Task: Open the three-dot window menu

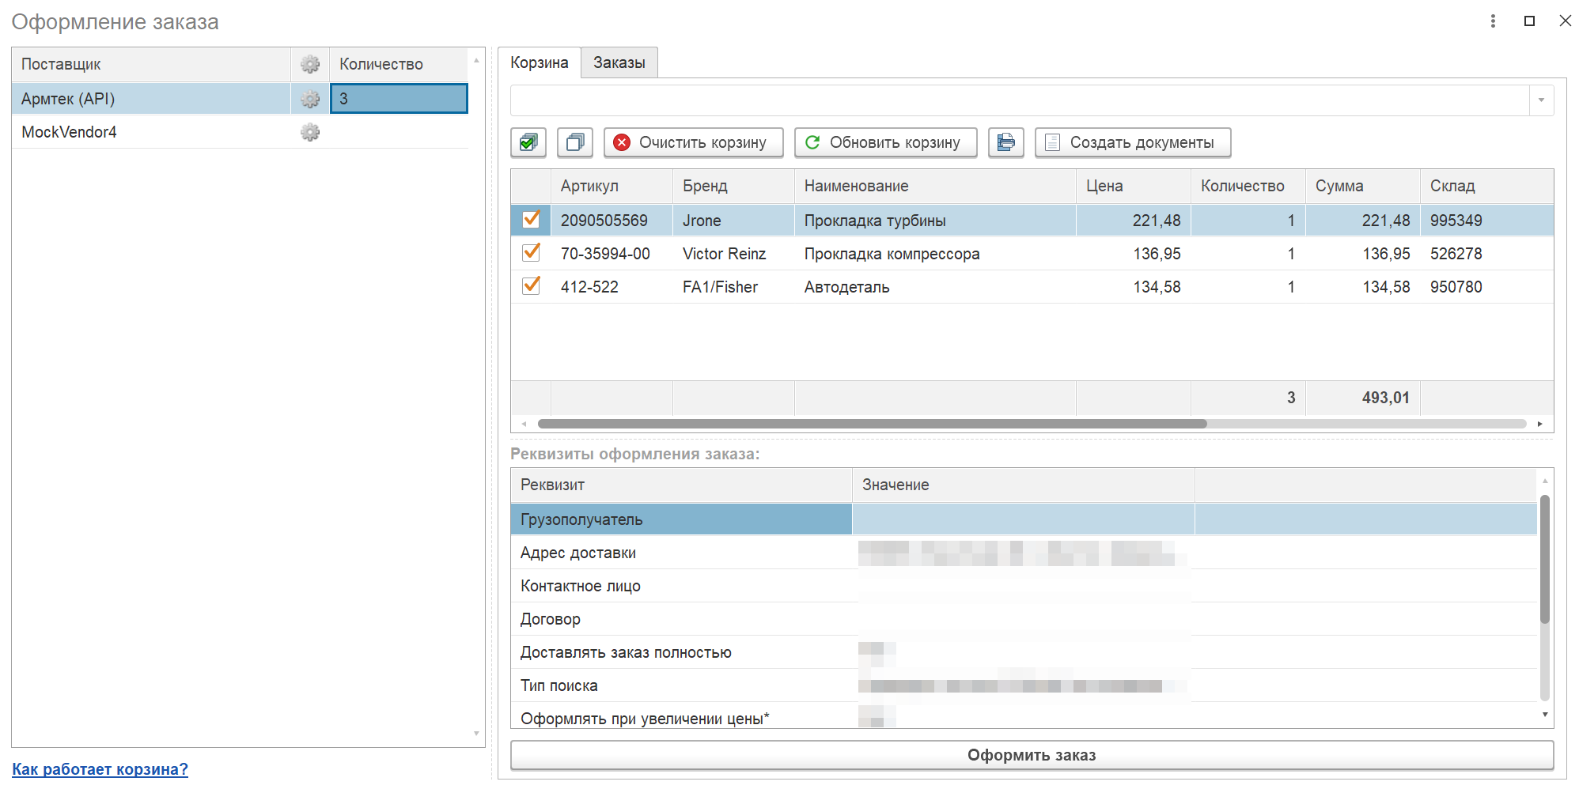Action: 1493,21
